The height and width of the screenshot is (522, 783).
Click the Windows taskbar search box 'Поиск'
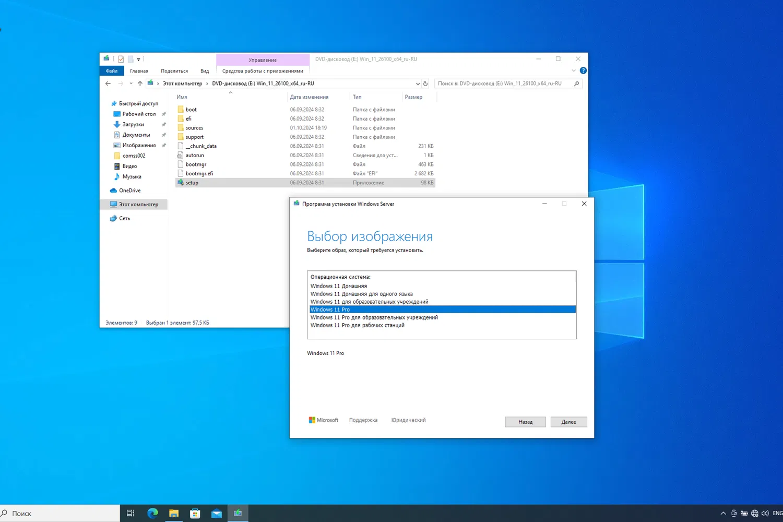(x=60, y=514)
